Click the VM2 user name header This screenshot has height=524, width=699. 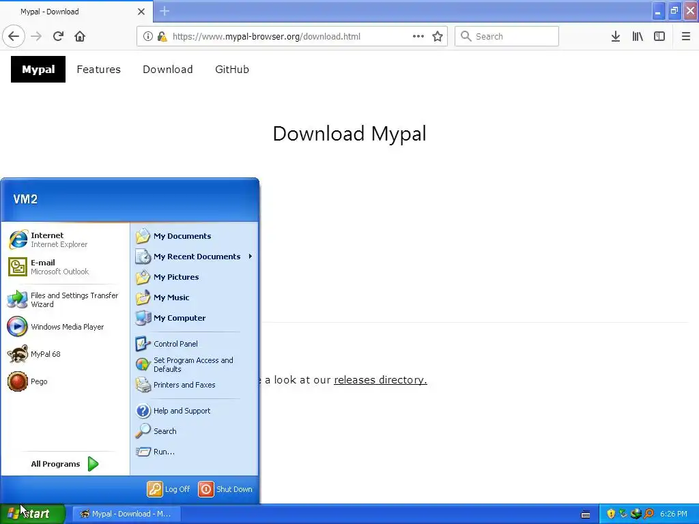(x=25, y=199)
